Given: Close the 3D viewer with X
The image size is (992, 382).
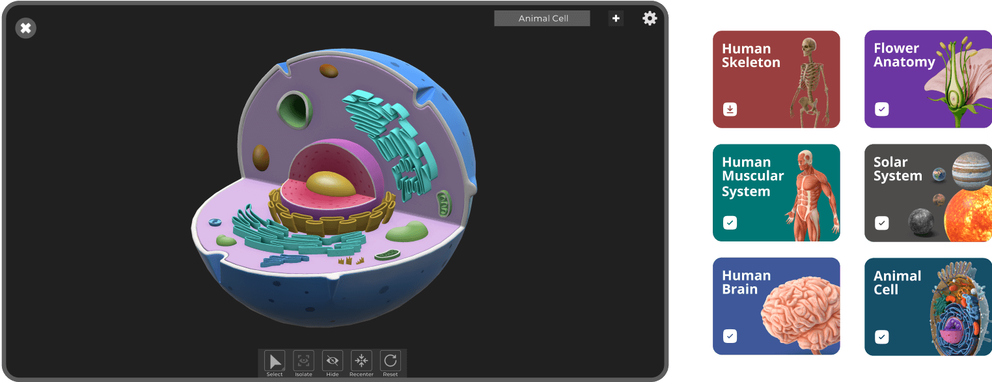Looking at the screenshot, I should click(x=25, y=28).
